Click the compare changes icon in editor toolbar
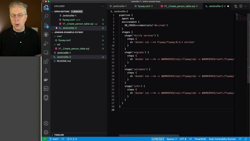250x141 pixels. 236,6
